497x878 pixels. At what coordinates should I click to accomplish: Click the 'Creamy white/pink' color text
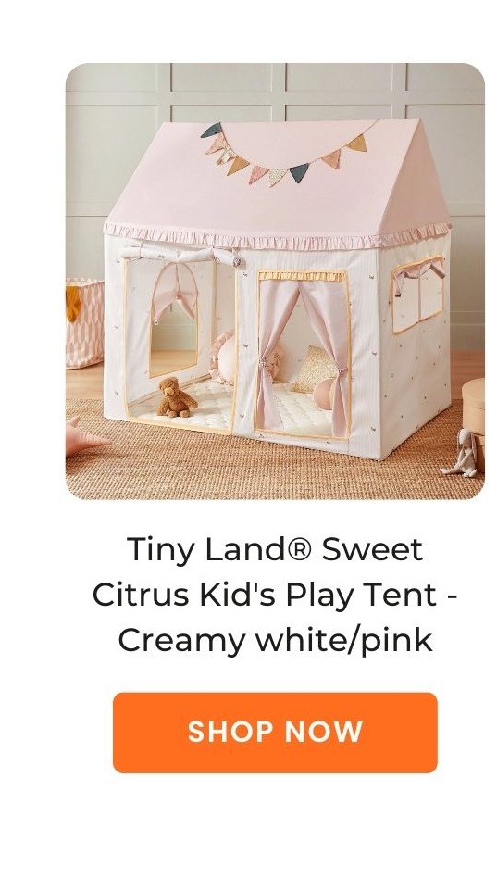click(x=275, y=641)
